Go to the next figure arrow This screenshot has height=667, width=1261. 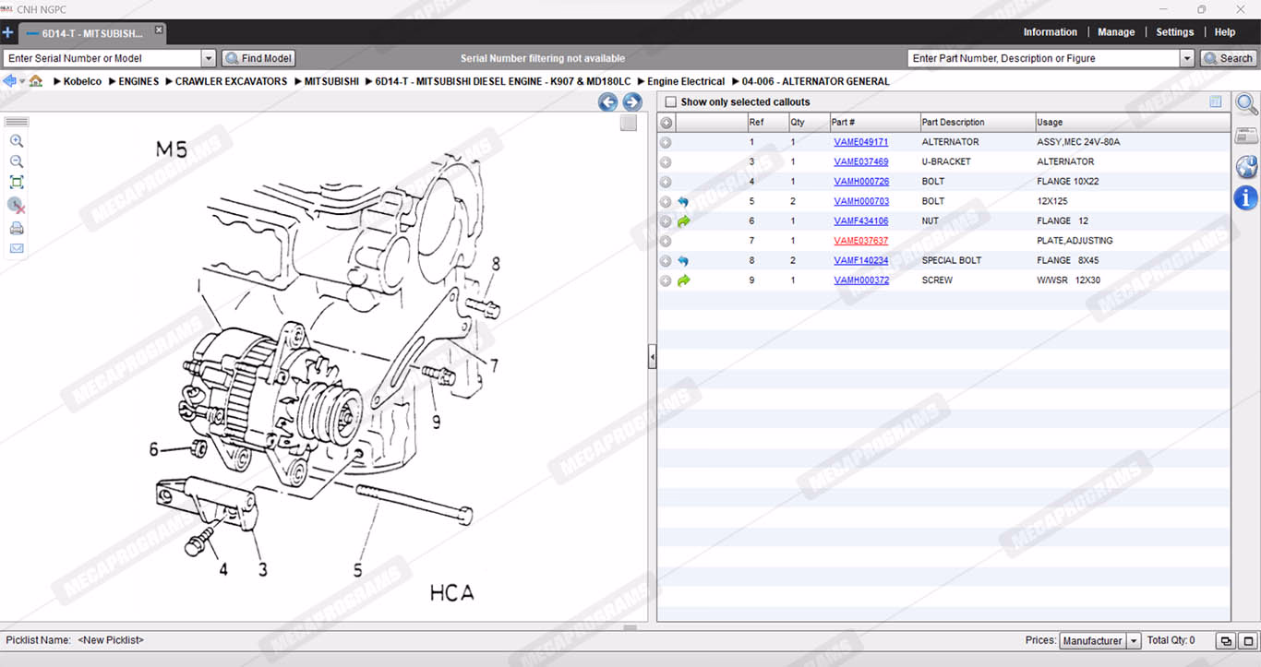pyautogui.click(x=632, y=102)
